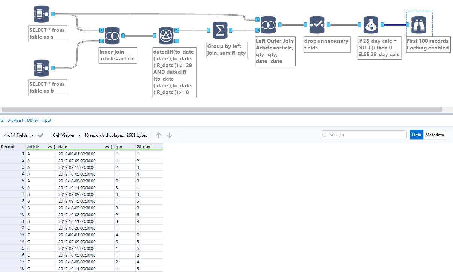The height and width of the screenshot is (272, 453).
Task: Click the down navigation arrow
Action: (169, 135)
